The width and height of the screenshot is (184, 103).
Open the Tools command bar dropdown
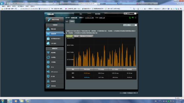(164, 9)
